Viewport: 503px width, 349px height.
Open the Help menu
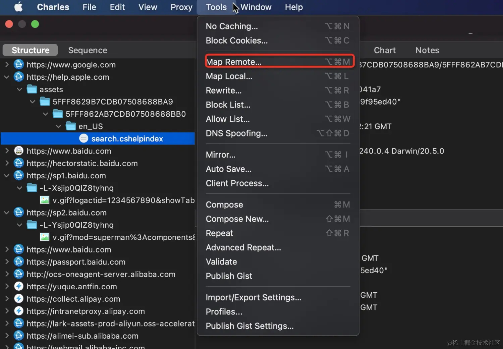coord(294,7)
